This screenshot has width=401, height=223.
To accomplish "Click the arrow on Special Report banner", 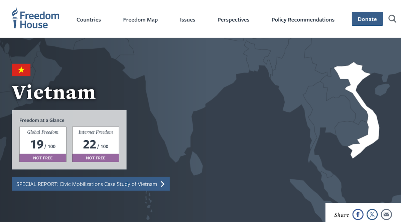I will pyautogui.click(x=163, y=184).
